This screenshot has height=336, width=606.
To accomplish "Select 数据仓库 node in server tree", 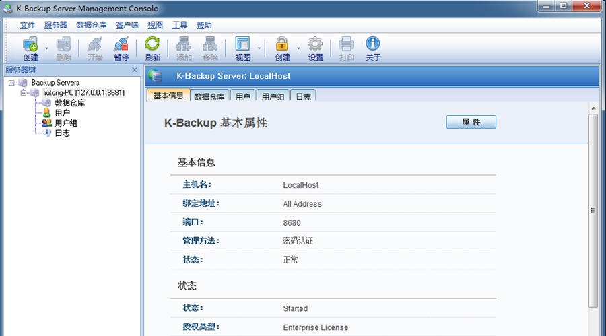I will 69,103.
